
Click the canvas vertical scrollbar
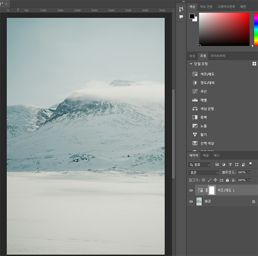(173, 134)
